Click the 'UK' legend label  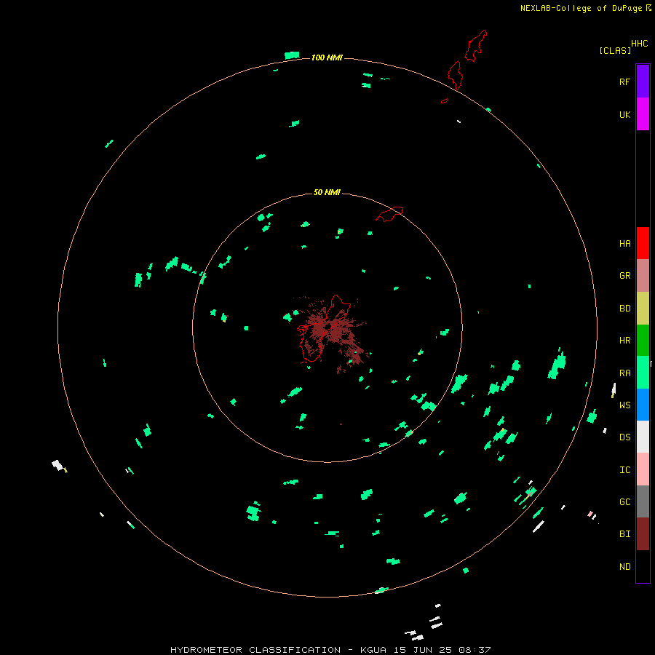point(624,114)
